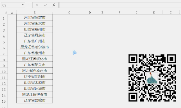Viewport: 181px width, 108px height.
Task: Click the Enter checkmark formula bar icon
Action: click(45, 5)
